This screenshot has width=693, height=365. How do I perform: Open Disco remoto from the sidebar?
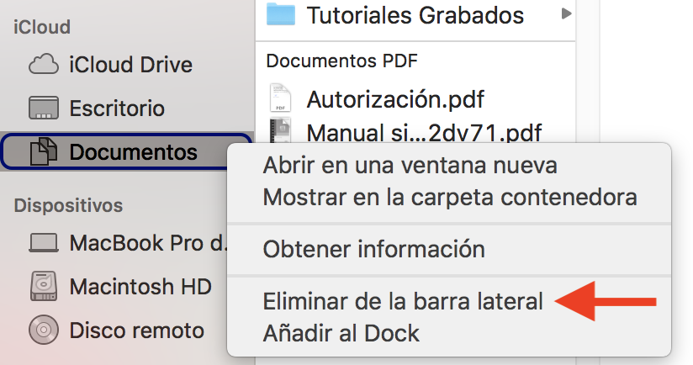click(136, 330)
